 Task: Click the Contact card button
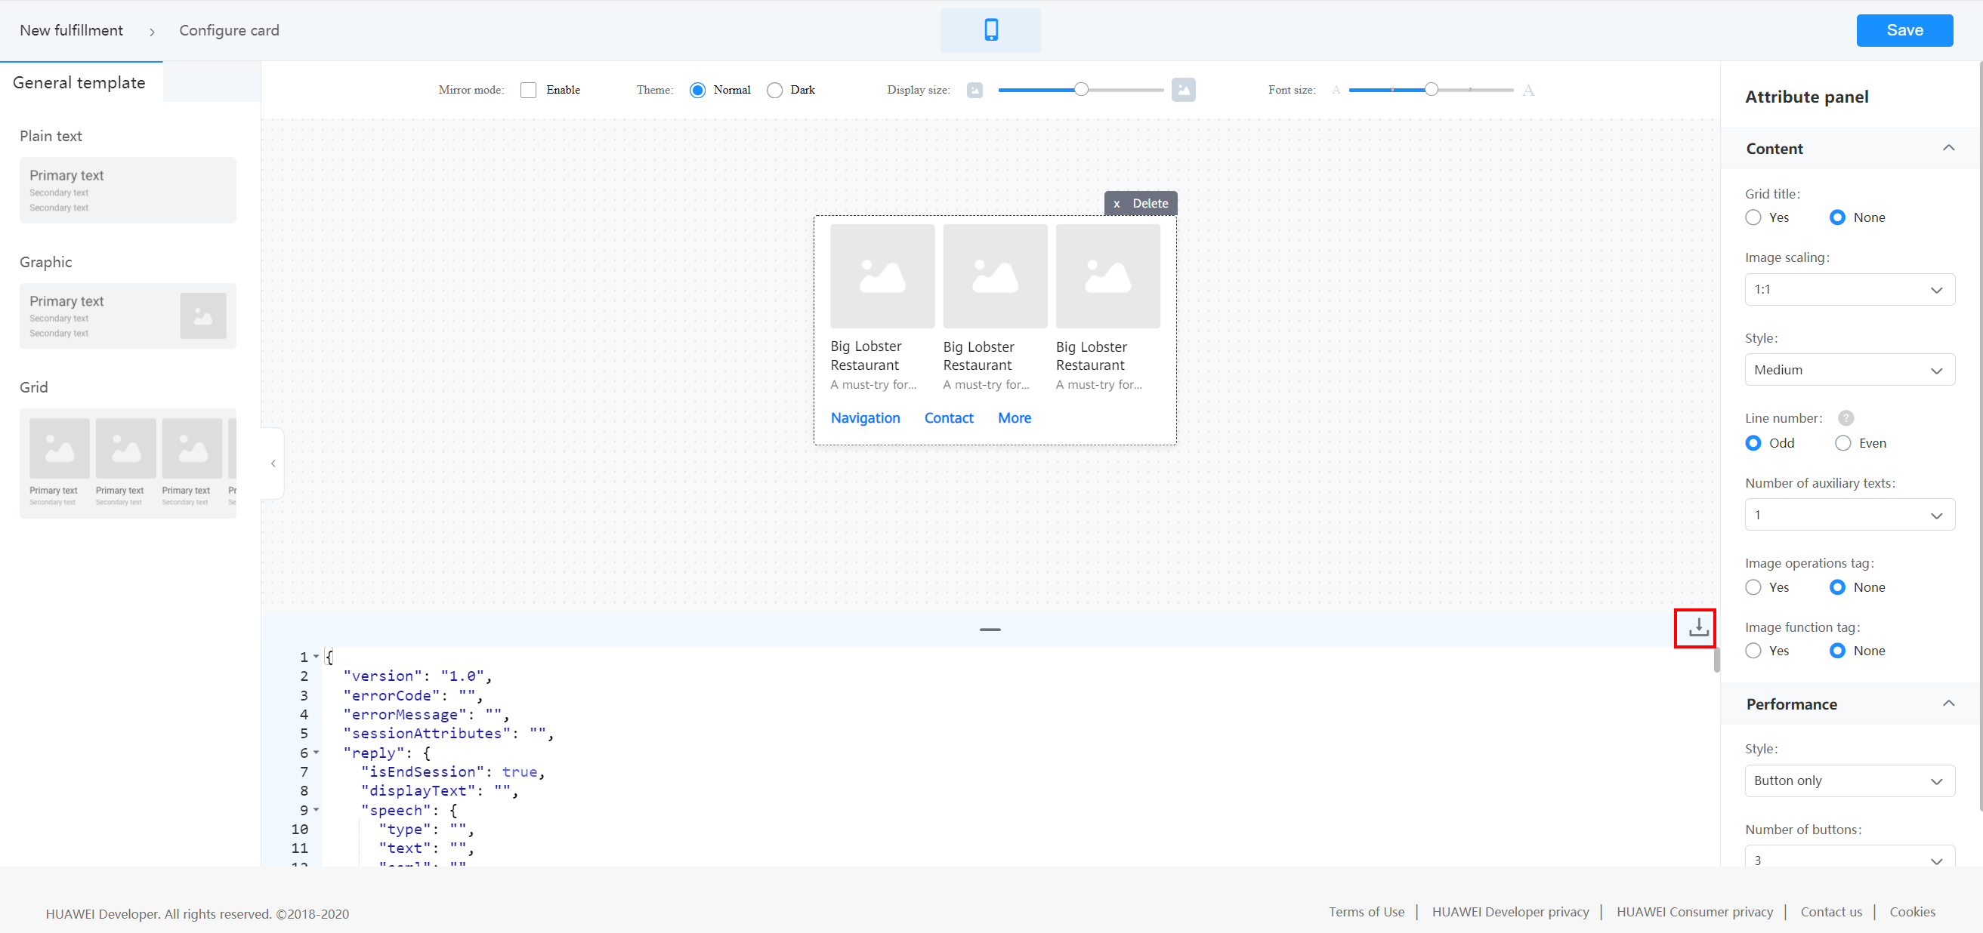tap(948, 417)
